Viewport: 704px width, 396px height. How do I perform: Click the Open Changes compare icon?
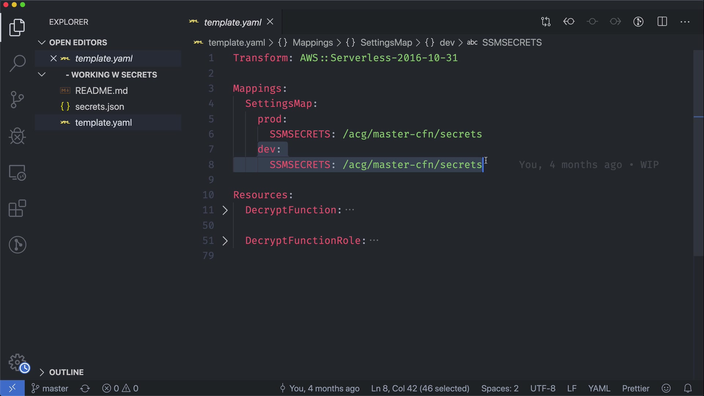pos(546,22)
